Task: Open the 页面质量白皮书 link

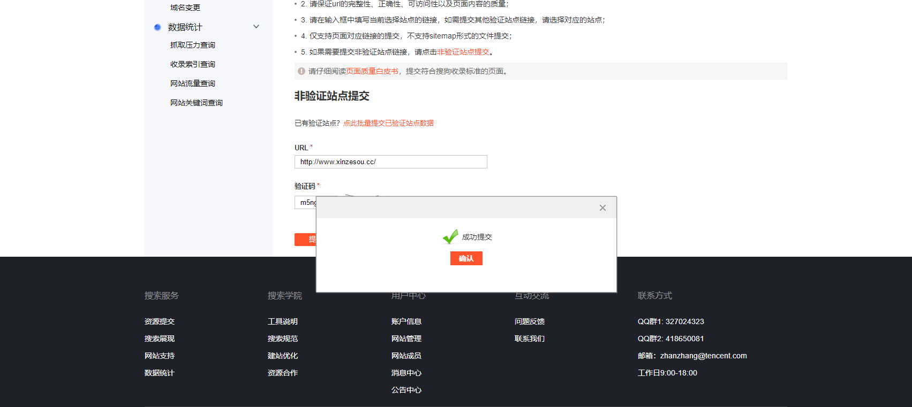Action: click(372, 71)
